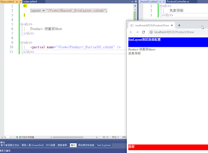Click the SPC indicator in status strip
Screen dimensions: 208x153
click(x=124, y=137)
